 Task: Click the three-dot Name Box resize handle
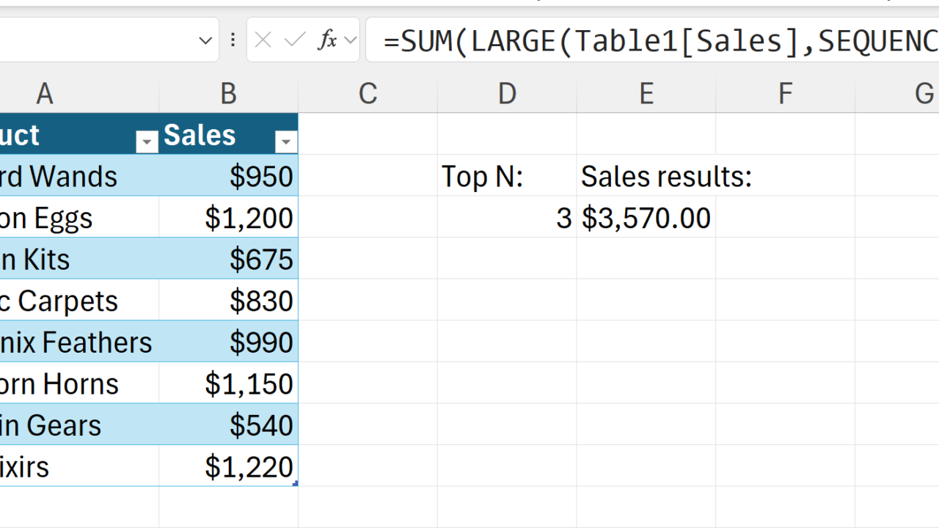tap(233, 40)
